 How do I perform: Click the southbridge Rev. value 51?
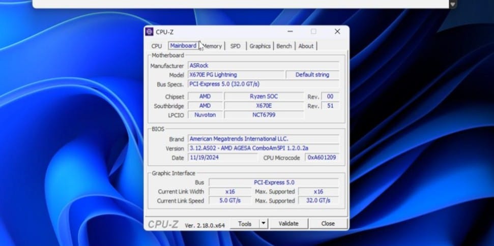(330, 106)
